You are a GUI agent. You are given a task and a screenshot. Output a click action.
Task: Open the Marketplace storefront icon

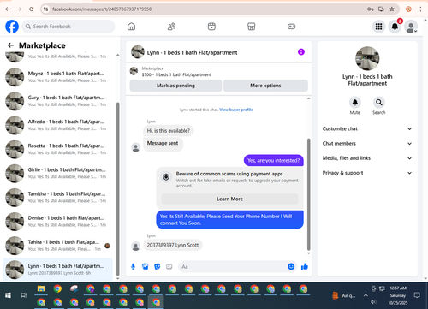[x=252, y=27]
